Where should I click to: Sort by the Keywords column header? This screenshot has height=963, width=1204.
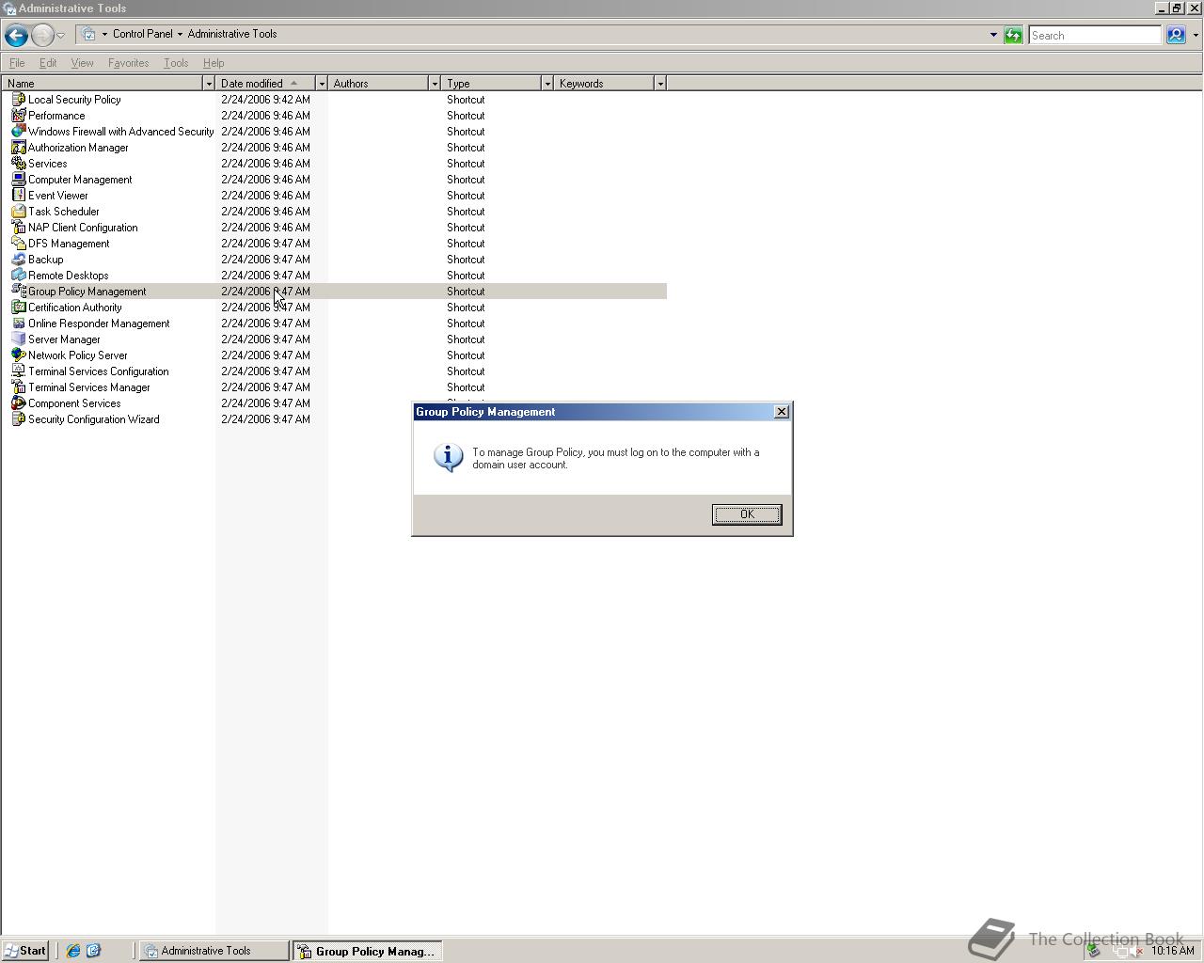click(x=604, y=84)
